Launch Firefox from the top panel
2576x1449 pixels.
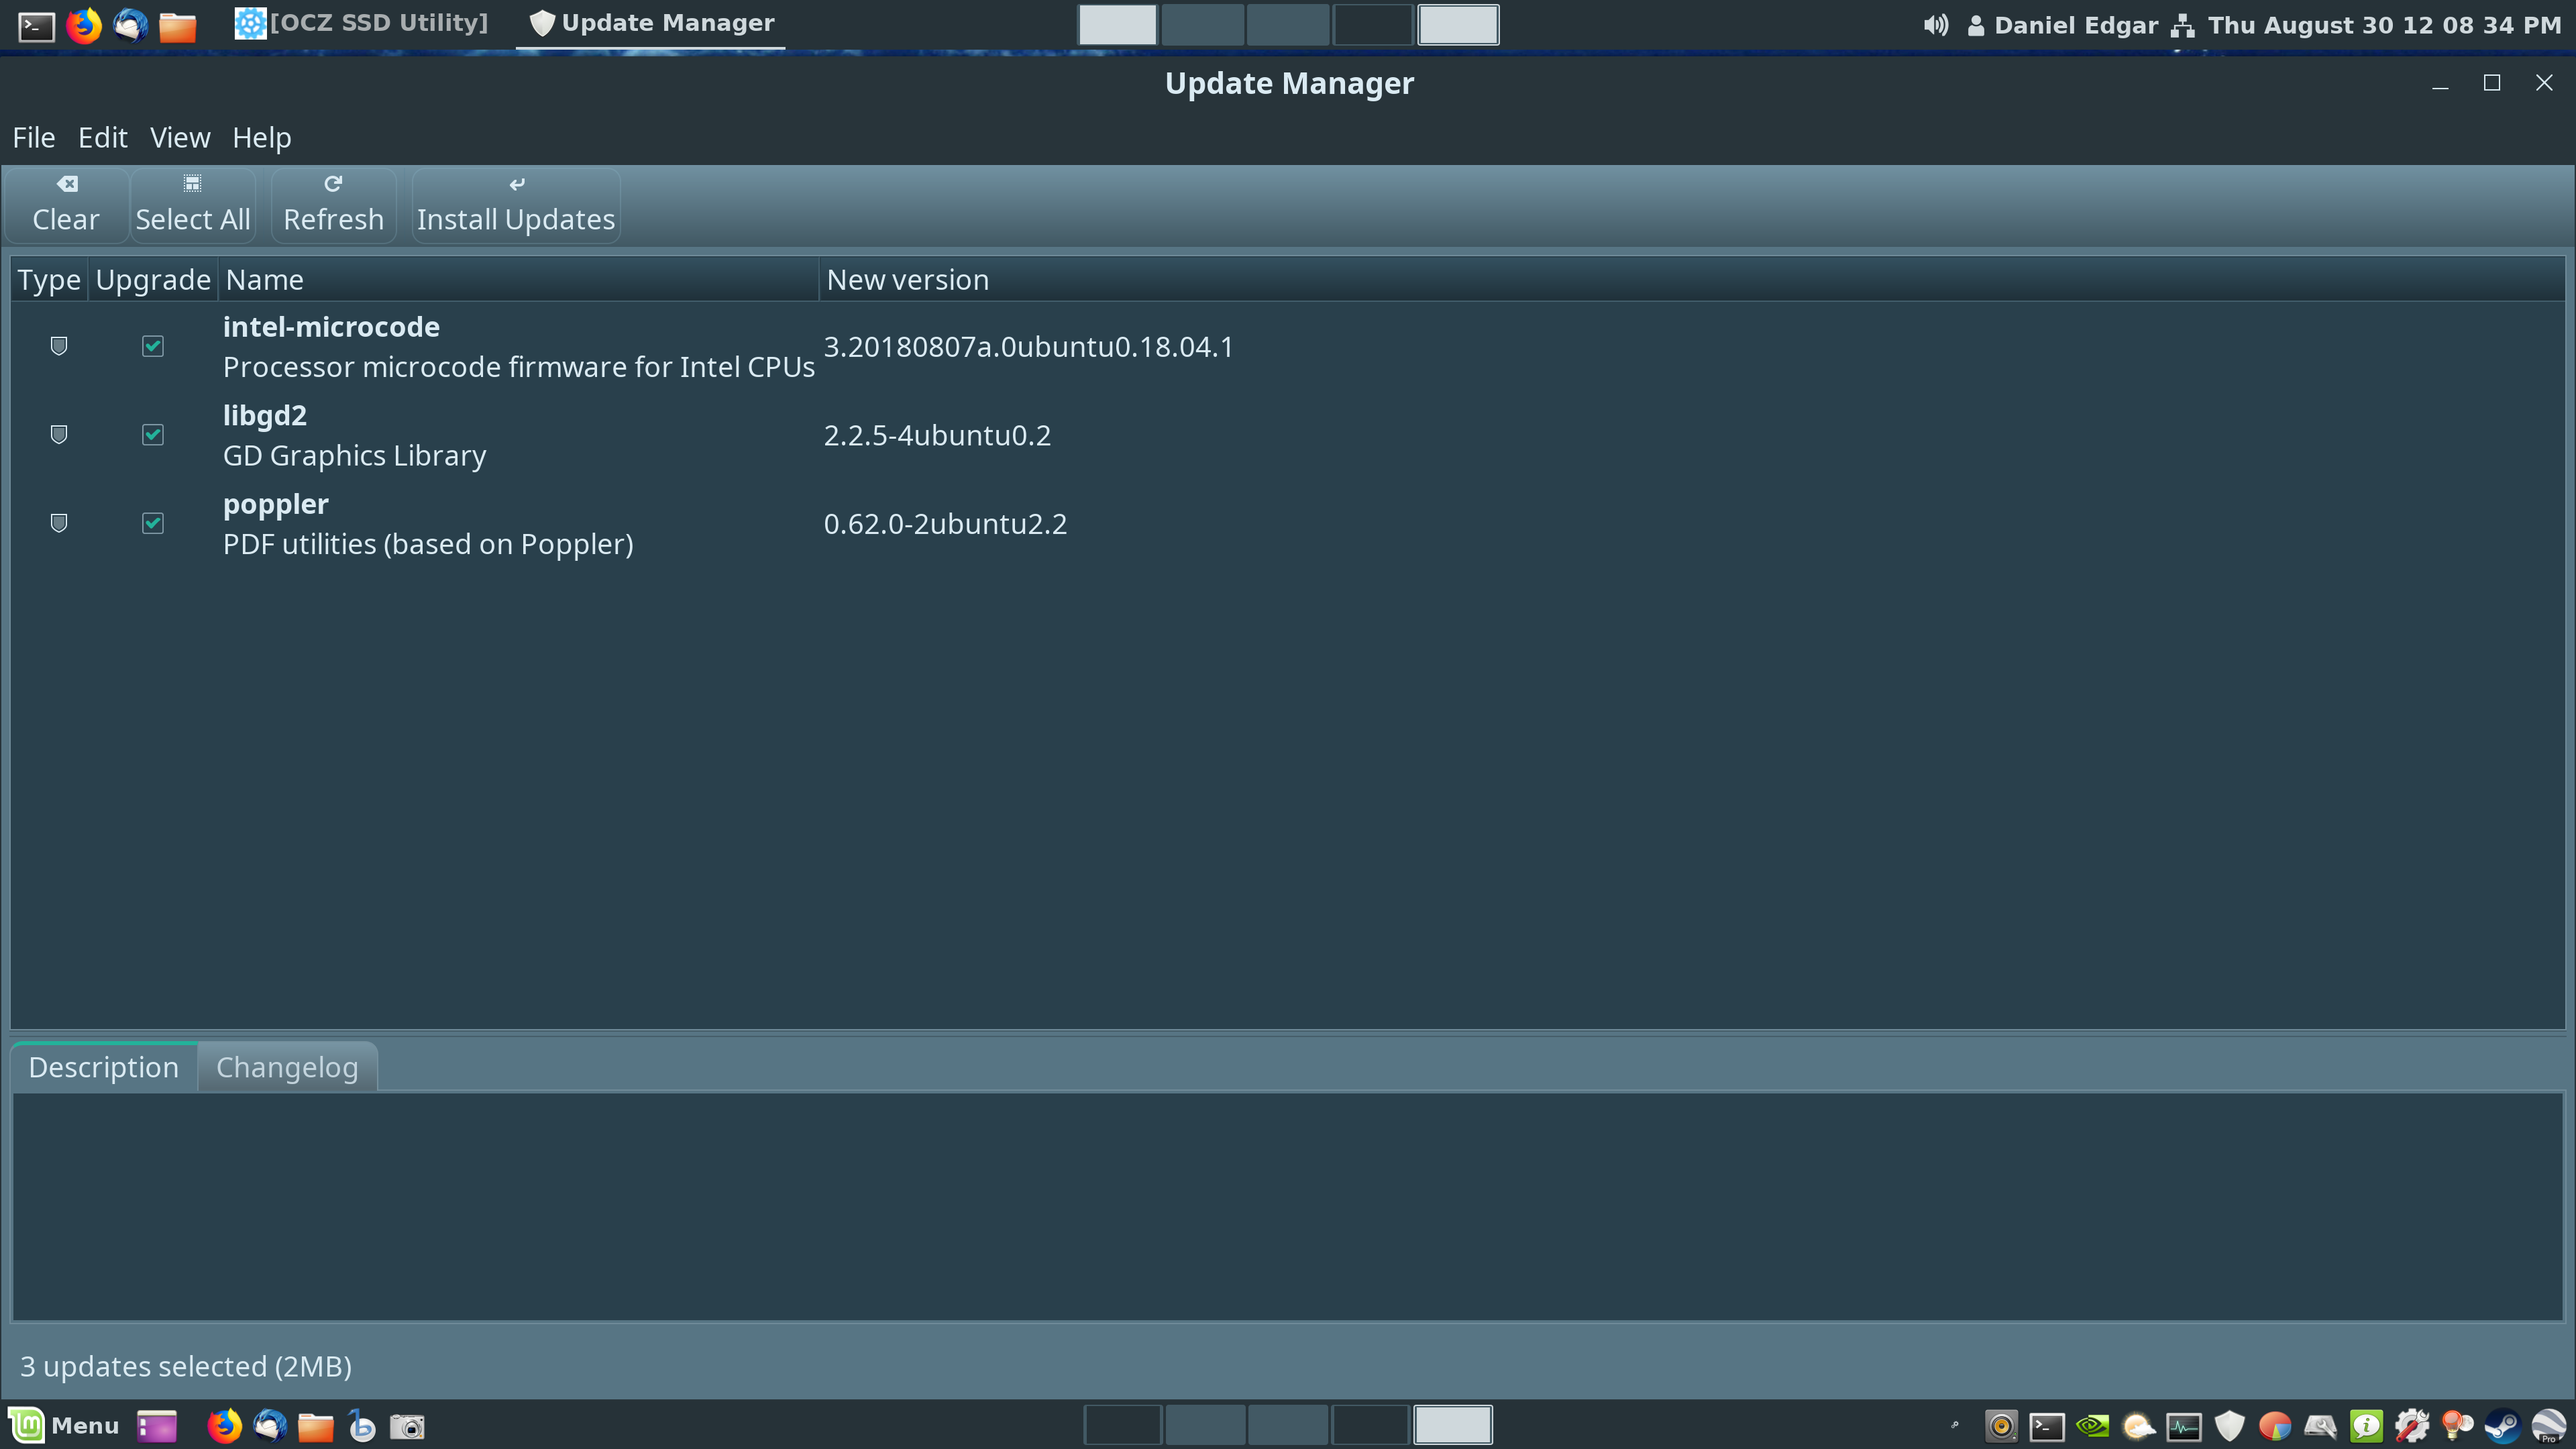84,25
